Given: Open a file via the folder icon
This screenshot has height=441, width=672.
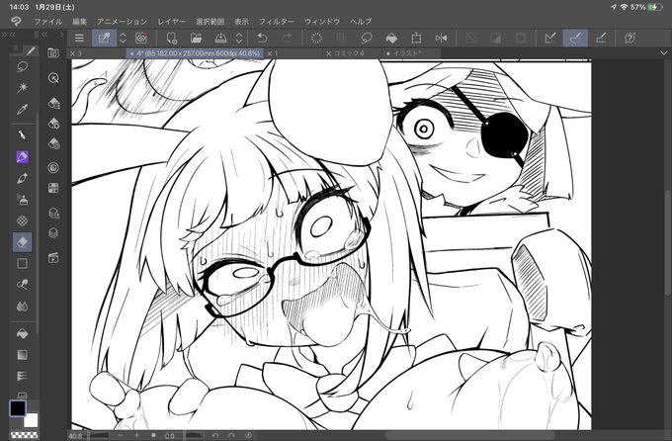Looking at the screenshot, I should [197, 39].
